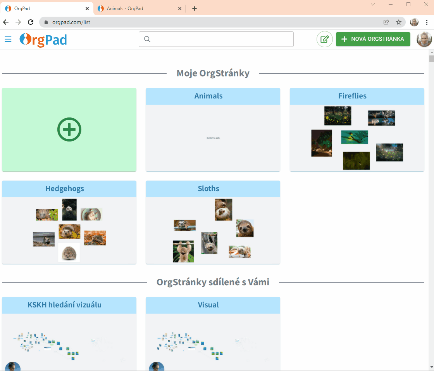
Task: Expand the tab search chevron
Action: click(x=373, y=4)
